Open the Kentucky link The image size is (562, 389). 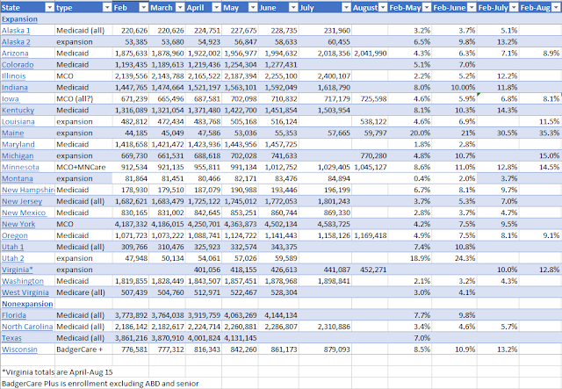coord(18,111)
